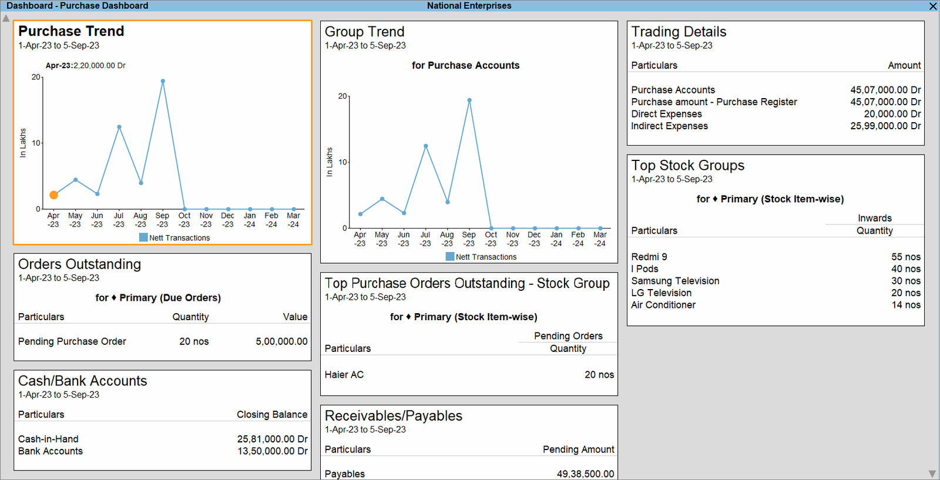The width and height of the screenshot is (940, 480).
Task: Click the LG Television stock row
Action: [776, 293]
